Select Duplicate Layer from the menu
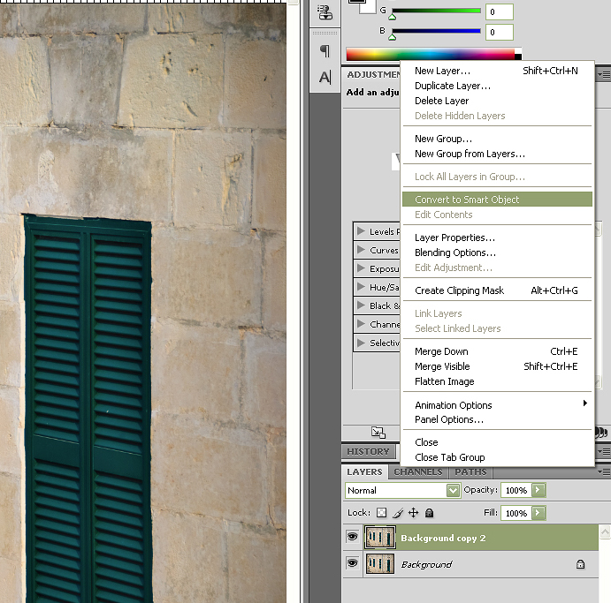Viewport: 611px width, 603px height. (452, 86)
